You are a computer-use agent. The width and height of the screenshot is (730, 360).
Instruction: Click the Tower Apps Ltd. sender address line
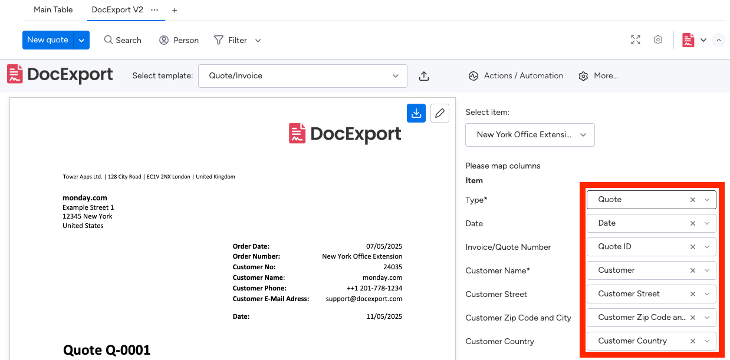click(x=149, y=177)
